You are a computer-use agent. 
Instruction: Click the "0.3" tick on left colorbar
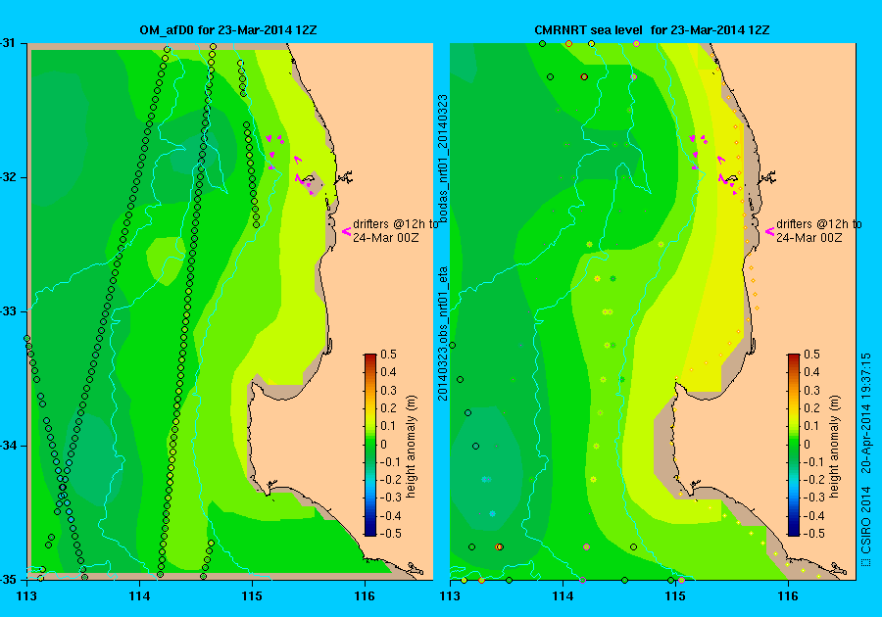[x=389, y=391]
